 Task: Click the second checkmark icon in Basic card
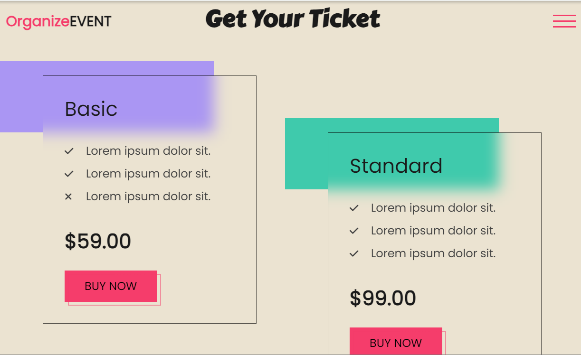pos(69,174)
